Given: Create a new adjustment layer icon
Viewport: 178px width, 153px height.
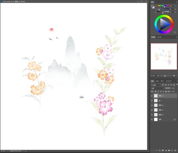Looking at the screenshot, I should coord(166,150).
